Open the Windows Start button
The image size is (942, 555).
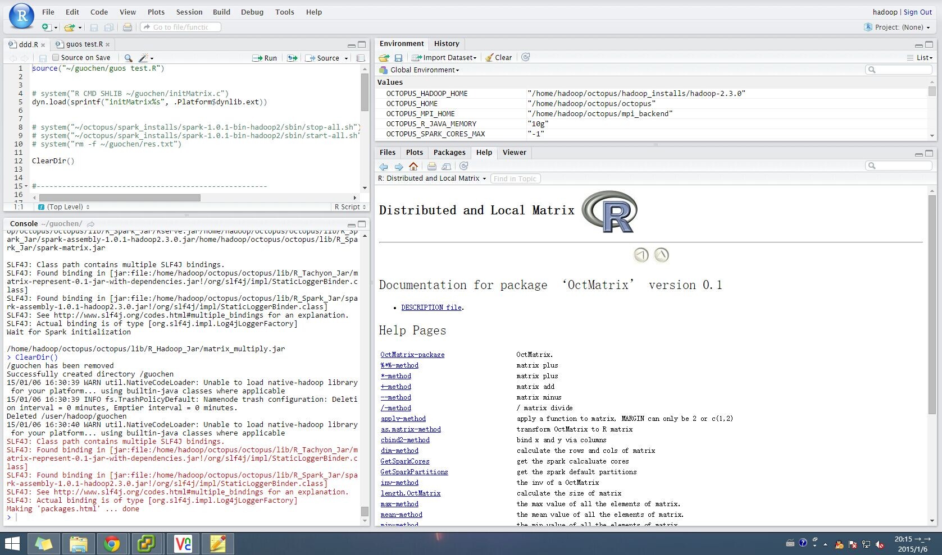coord(12,543)
